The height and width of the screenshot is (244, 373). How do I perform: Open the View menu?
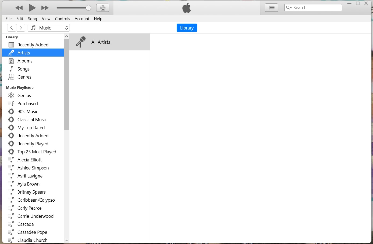point(46,19)
